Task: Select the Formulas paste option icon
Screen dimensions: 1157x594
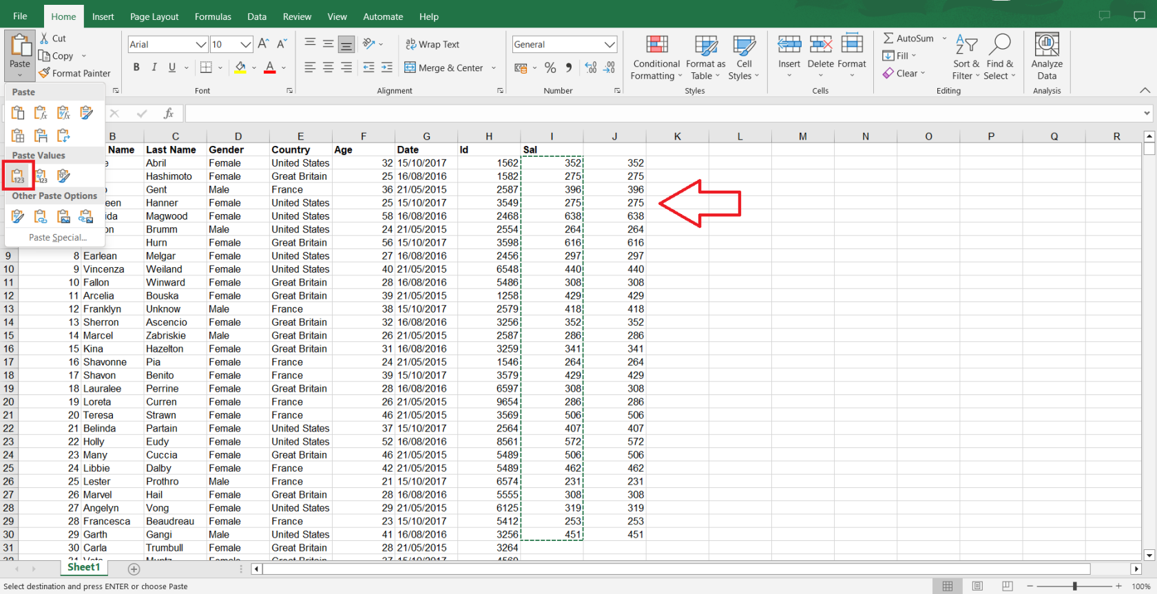Action: point(41,112)
